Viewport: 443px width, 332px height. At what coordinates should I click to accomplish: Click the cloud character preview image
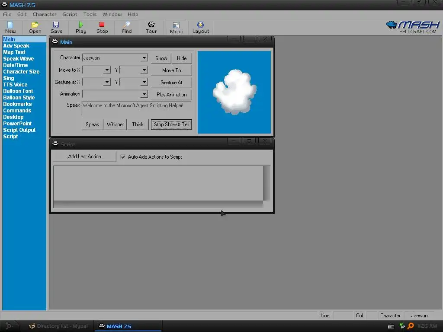click(234, 92)
